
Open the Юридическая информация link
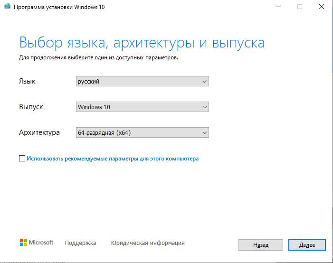click(x=148, y=243)
